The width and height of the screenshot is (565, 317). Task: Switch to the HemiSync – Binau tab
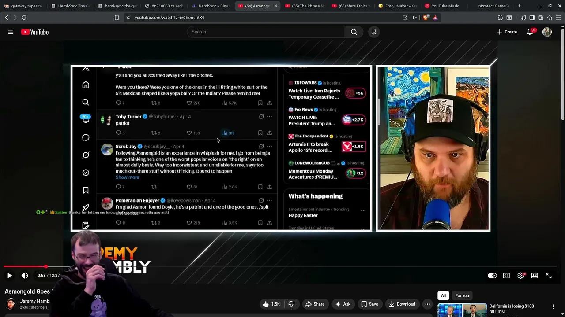tap(211, 6)
